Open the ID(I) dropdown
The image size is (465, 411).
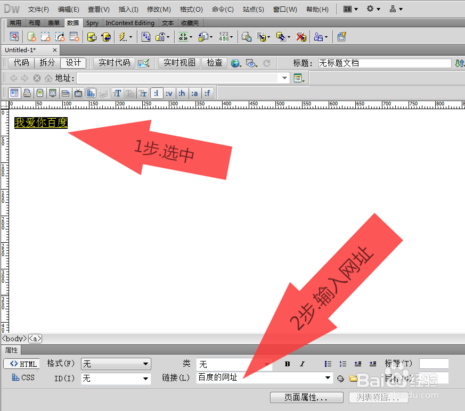[116, 379]
